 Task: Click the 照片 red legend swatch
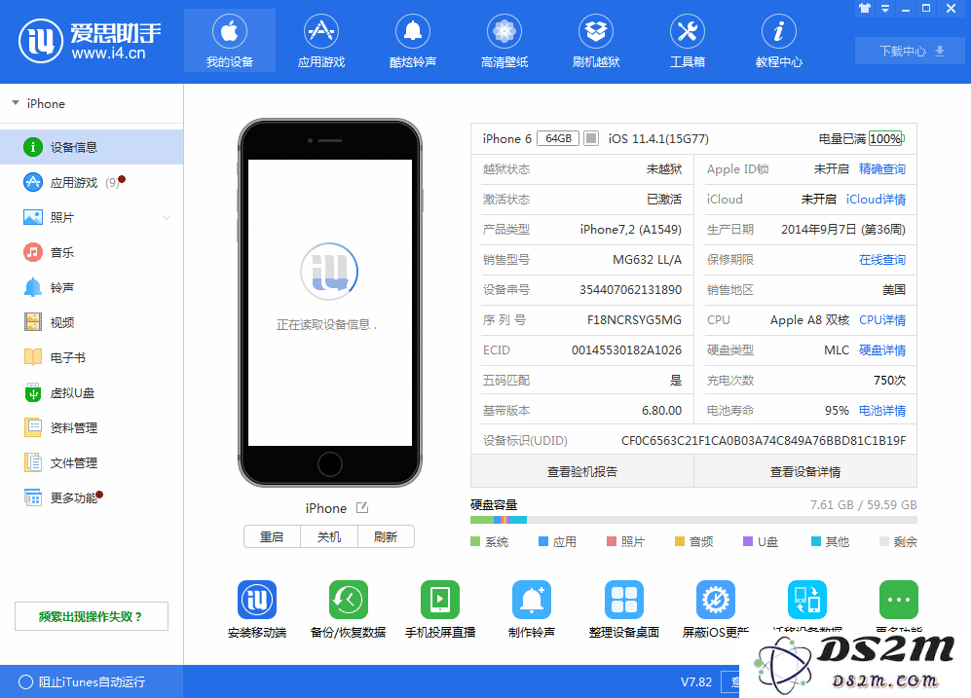(612, 541)
